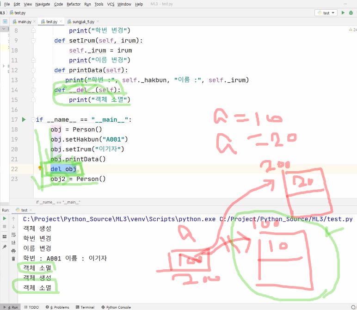Rerun test in the Run panel
Screen dimensions: 357x310
(4, 219)
